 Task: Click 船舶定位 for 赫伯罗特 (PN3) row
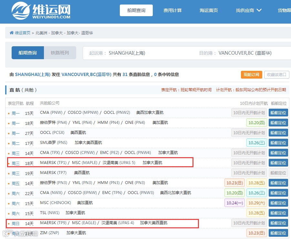(278, 183)
